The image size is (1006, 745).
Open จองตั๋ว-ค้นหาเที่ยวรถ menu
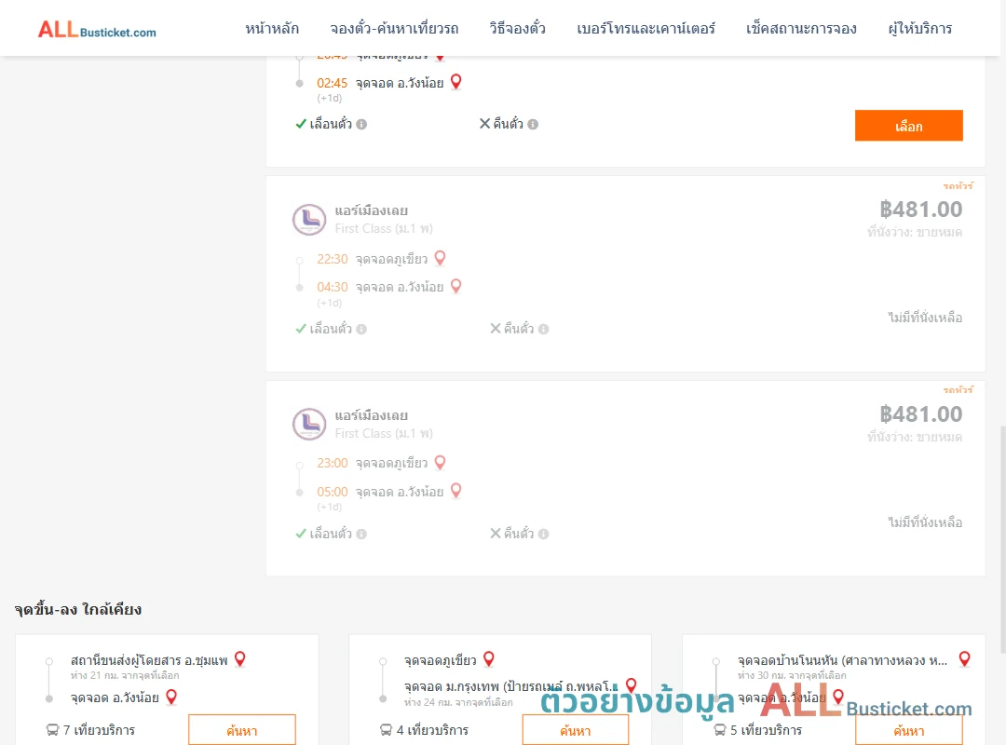(x=394, y=29)
